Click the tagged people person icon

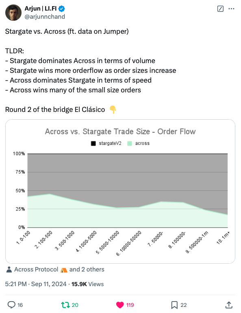tap(9, 269)
